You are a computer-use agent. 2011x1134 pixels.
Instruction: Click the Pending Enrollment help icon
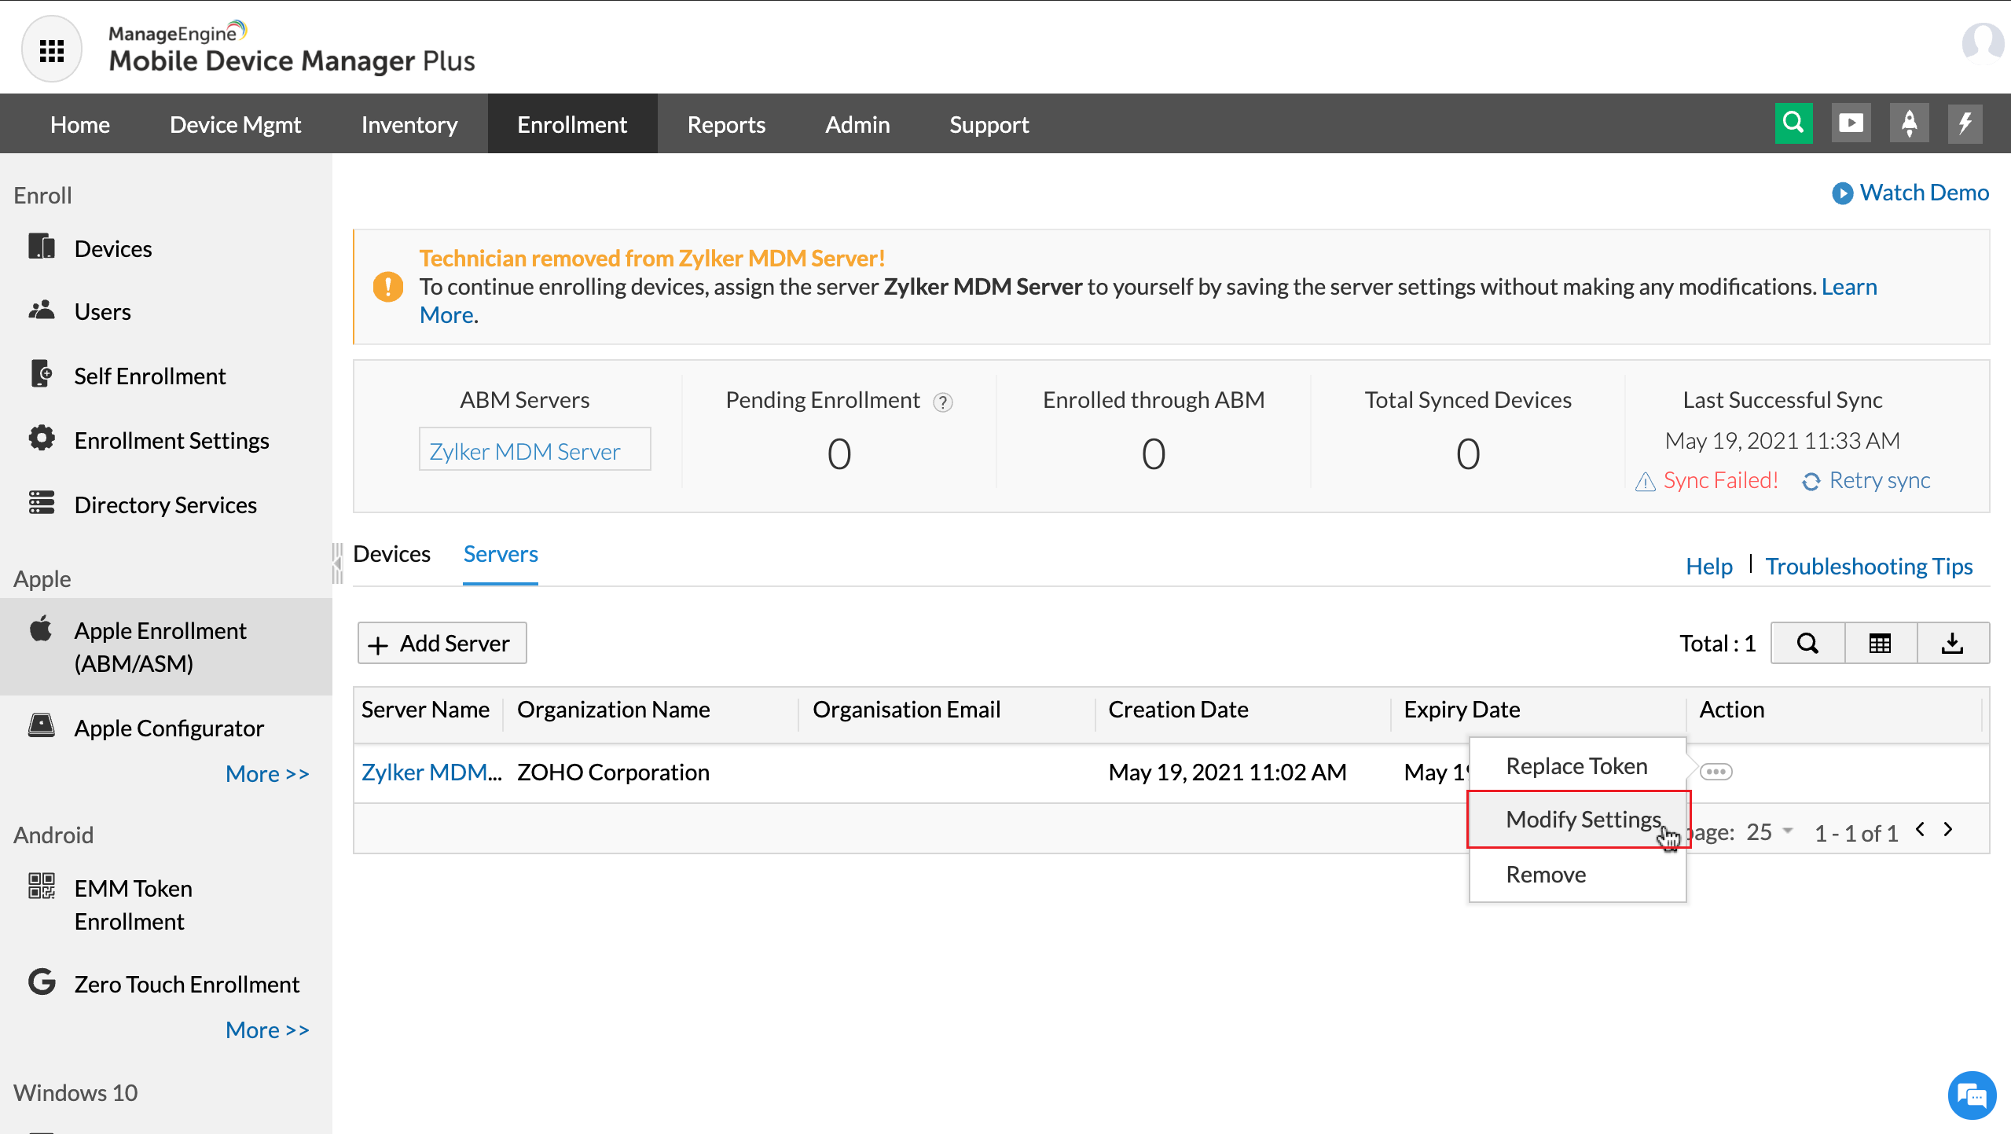click(x=942, y=402)
